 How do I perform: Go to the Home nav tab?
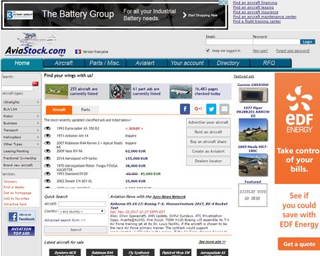(22, 63)
